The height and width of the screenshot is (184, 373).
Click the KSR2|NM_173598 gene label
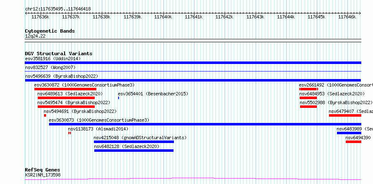pos(43,175)
